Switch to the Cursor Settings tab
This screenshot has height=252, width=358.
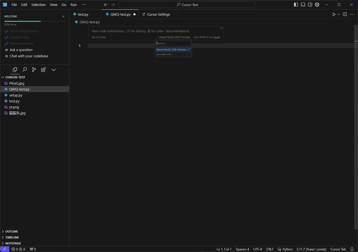pyautogui.click(x=158, y=14)
